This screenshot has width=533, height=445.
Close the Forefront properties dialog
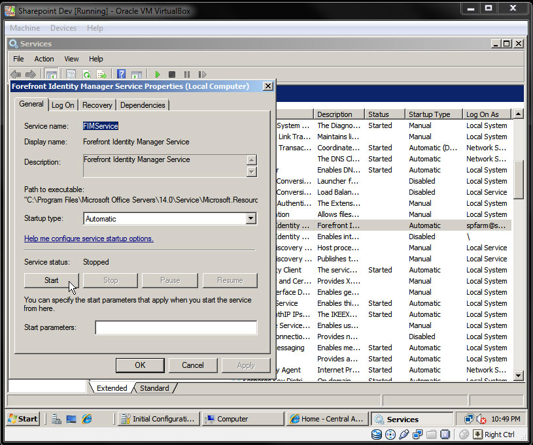coord(268,86)
